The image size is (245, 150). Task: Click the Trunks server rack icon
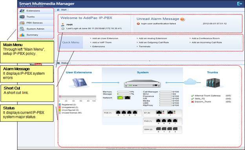[x=213, y=83]
